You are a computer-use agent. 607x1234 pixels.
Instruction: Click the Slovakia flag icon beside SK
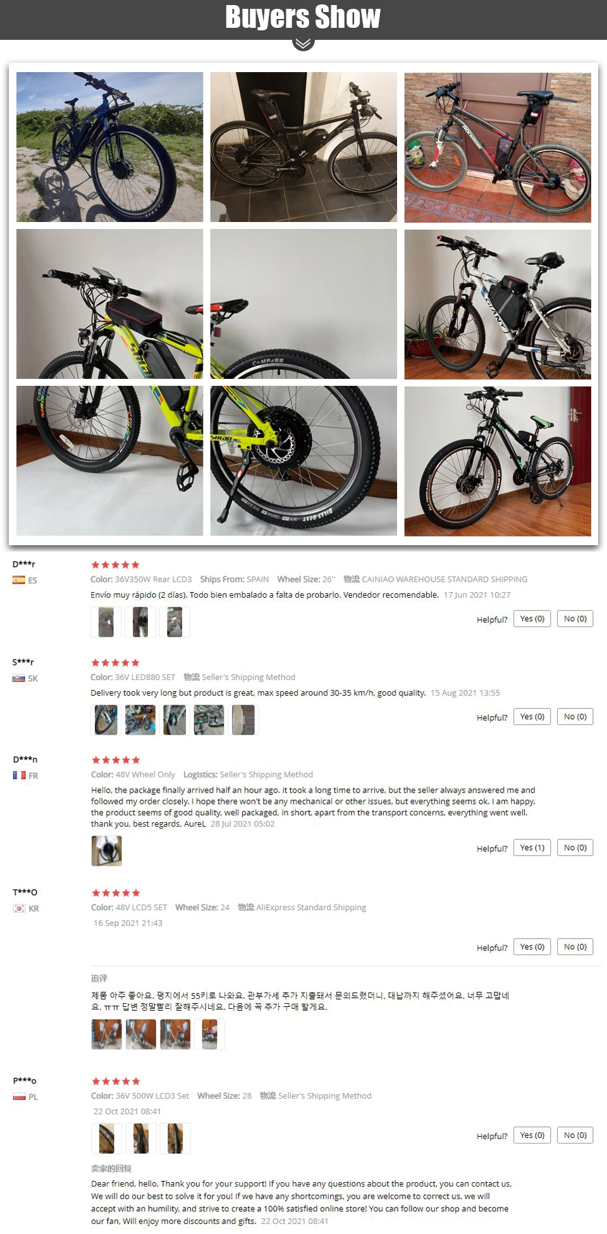click(18, 678)
